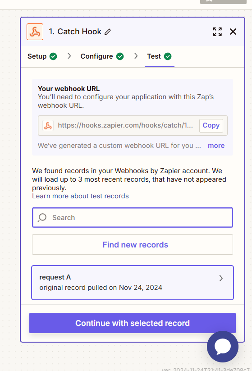Open the chat support bubble
Viewport: 252px width, 371px height.
tap(222, 346)
